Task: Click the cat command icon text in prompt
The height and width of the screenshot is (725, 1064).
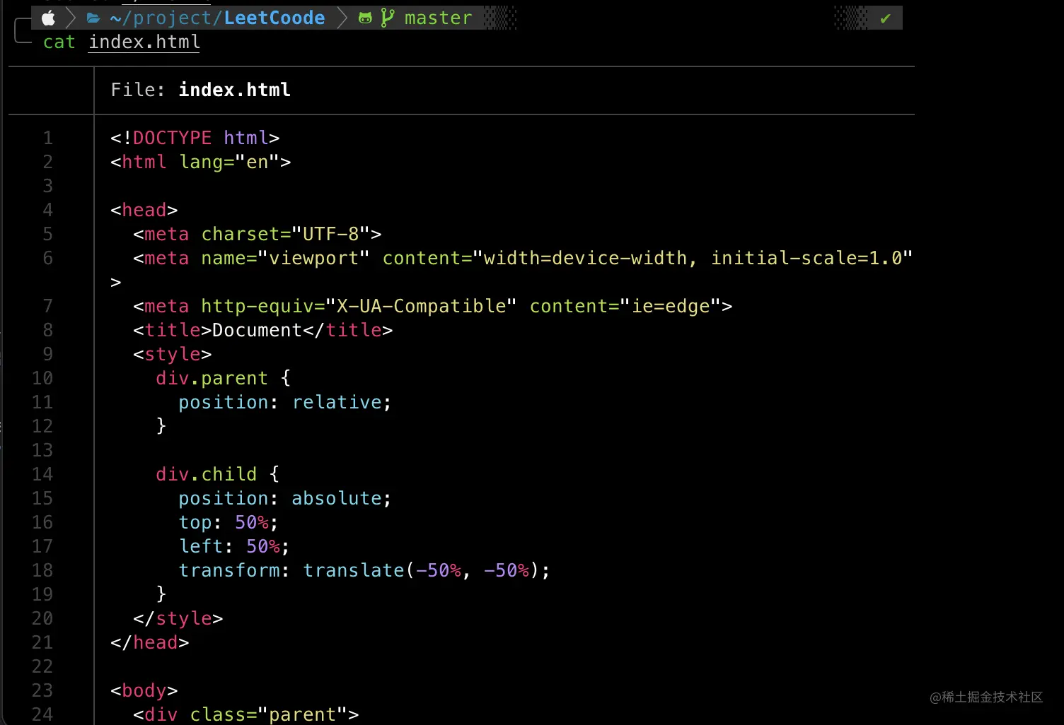Action: coord(59,42)
